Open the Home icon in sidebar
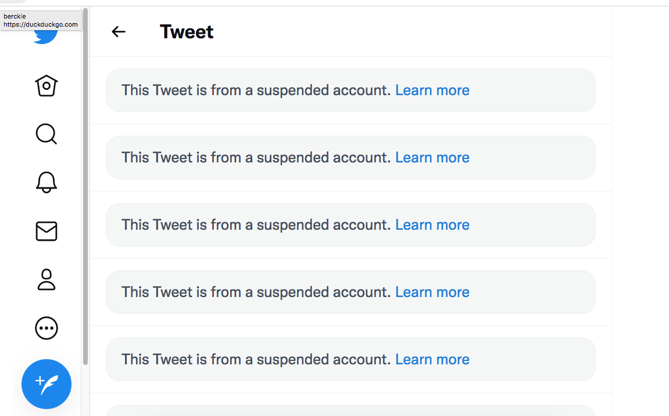Screen dimensions: 669x416 46,86
